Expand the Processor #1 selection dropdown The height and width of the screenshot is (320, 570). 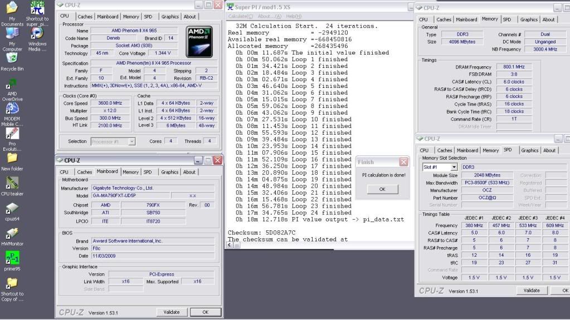pyautogui.click(x=131, y=141)
